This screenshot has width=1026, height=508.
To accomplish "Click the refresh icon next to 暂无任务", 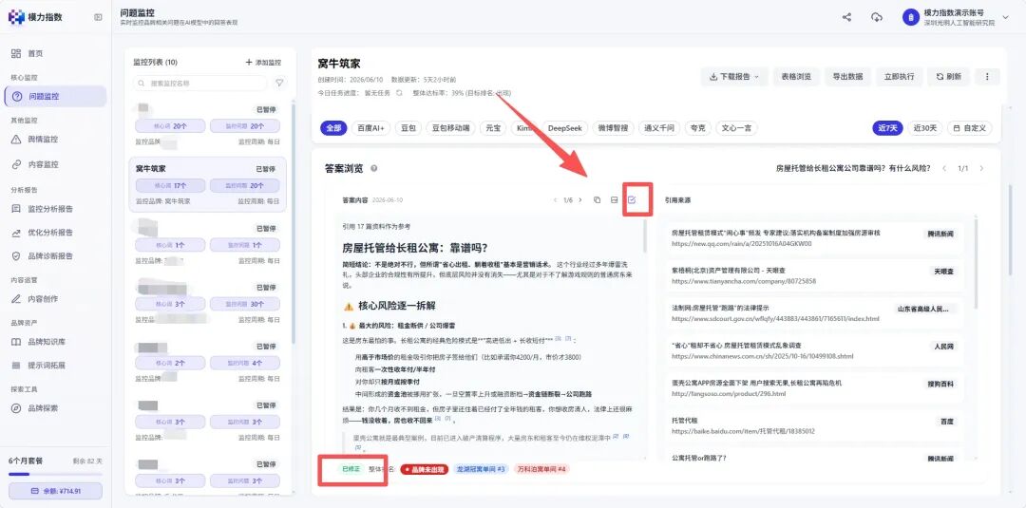I will [x=398, y=93].
